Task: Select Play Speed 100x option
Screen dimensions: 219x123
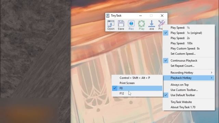Action: point(189,43)
